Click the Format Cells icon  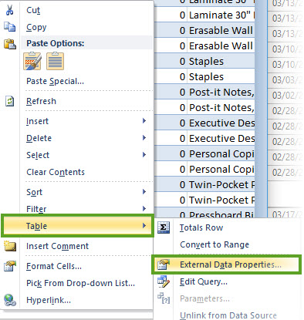click(10, 266)
